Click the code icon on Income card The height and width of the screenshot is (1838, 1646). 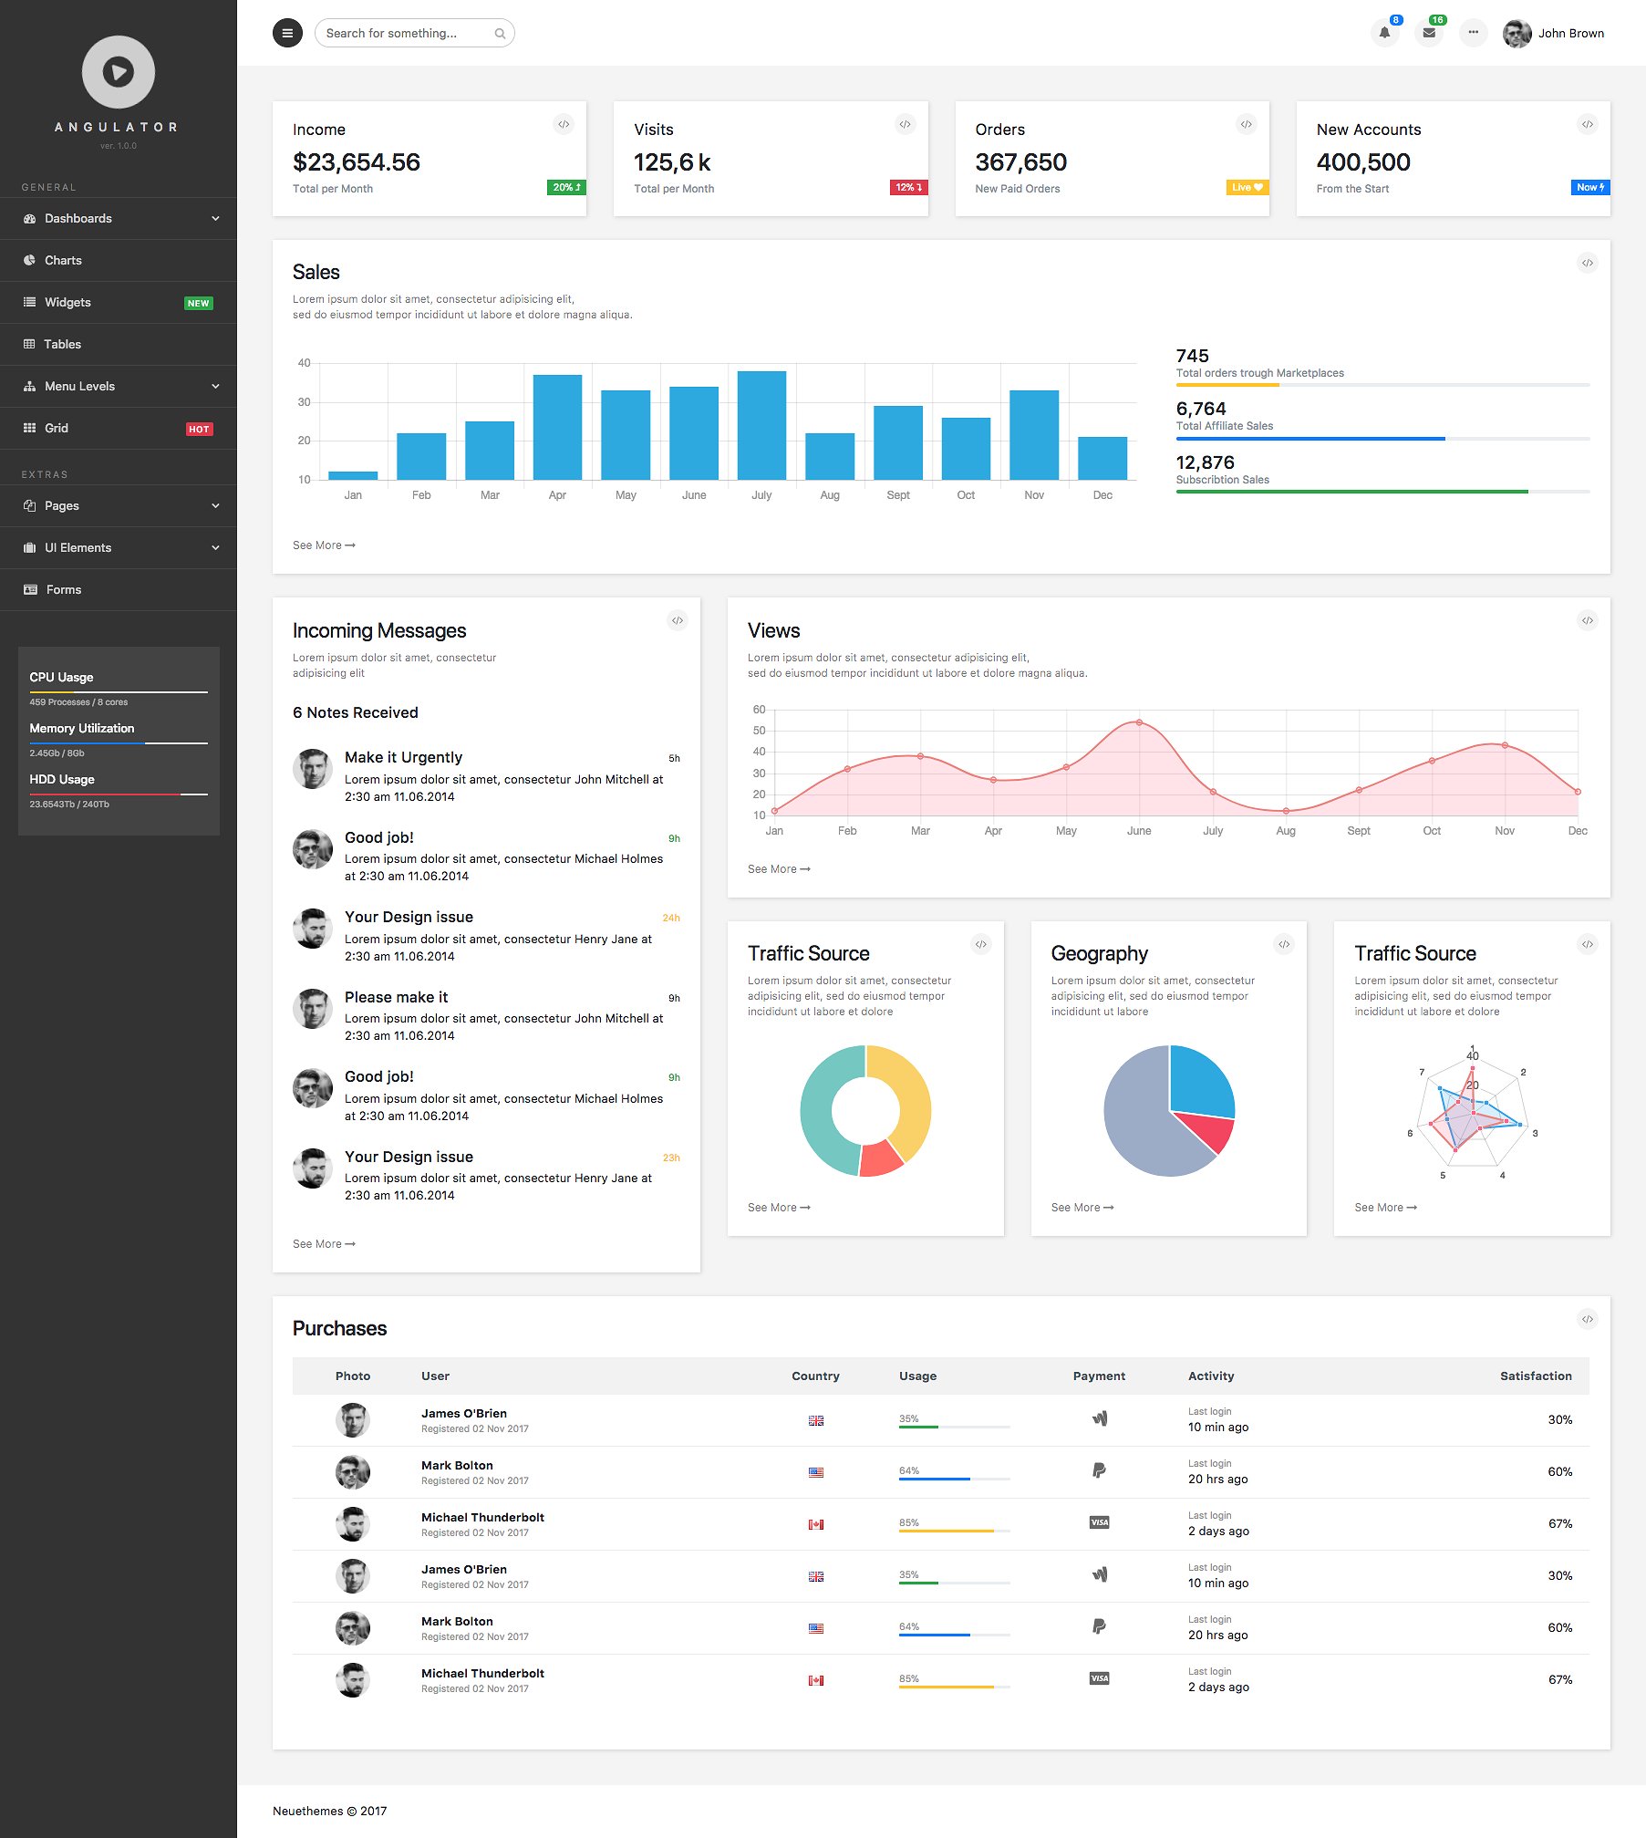[x=564, y=124]
